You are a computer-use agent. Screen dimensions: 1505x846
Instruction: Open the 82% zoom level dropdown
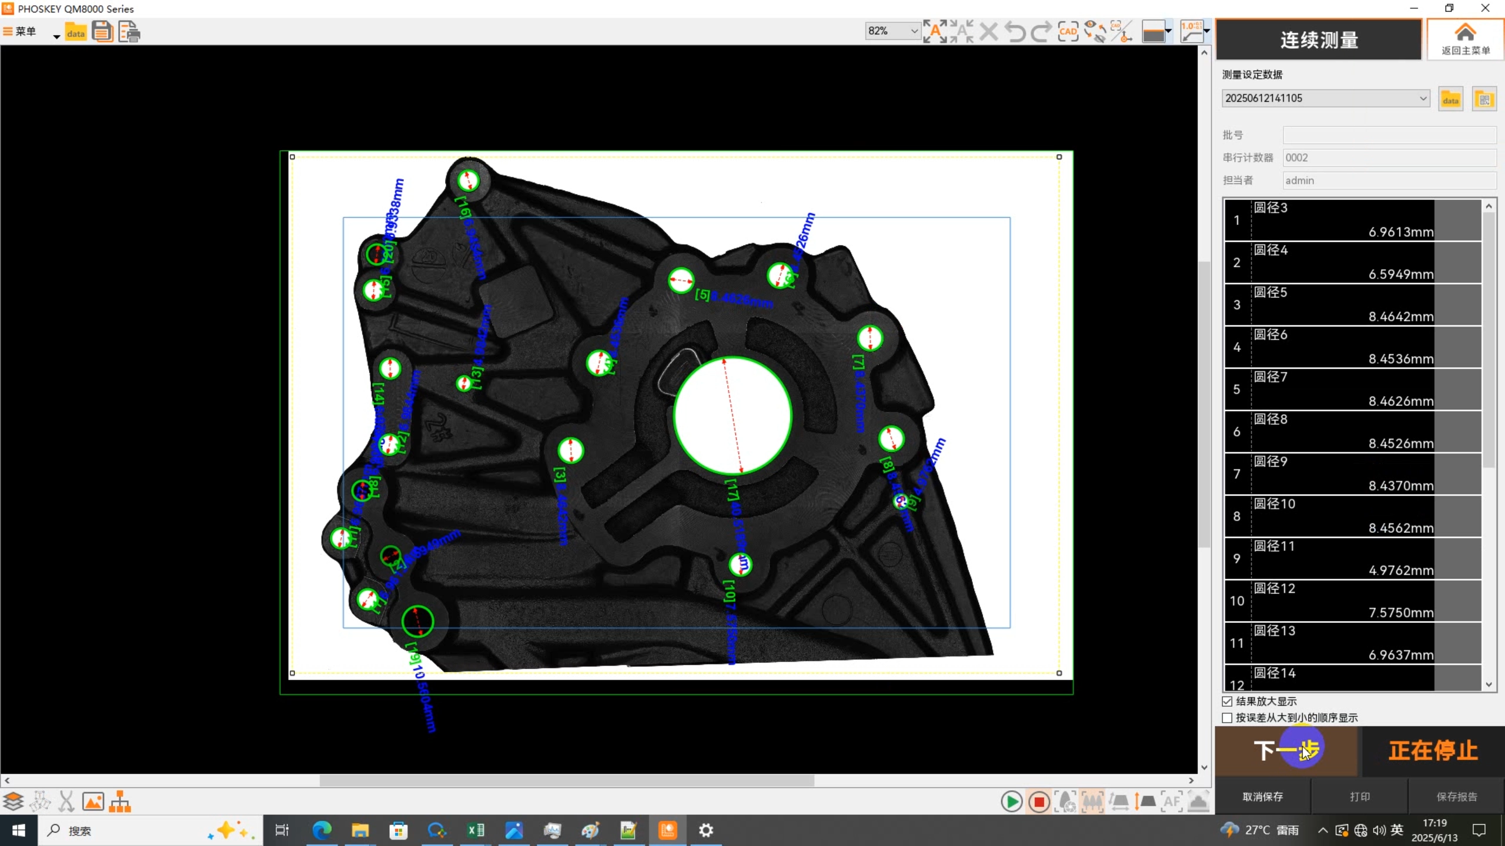pyautogui.click(x=914, y=31)
